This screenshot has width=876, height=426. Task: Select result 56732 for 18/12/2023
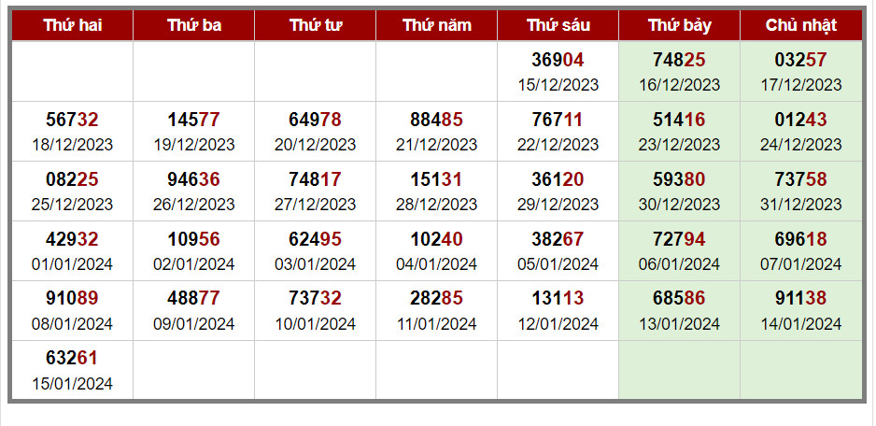(x=72, y=120)
